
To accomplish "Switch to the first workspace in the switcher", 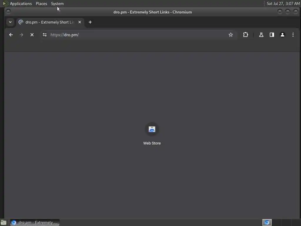I will point(267,222).
